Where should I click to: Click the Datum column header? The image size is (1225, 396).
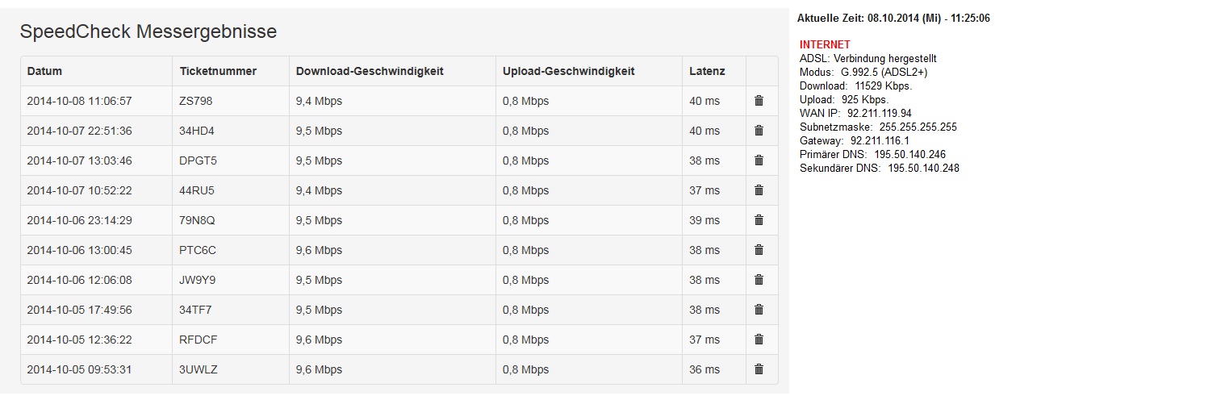[44, 71]
